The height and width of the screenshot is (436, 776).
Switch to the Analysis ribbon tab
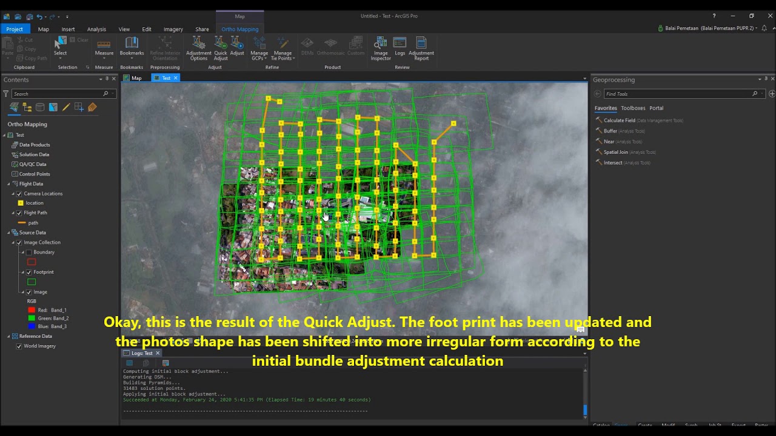tap(96, 29)
